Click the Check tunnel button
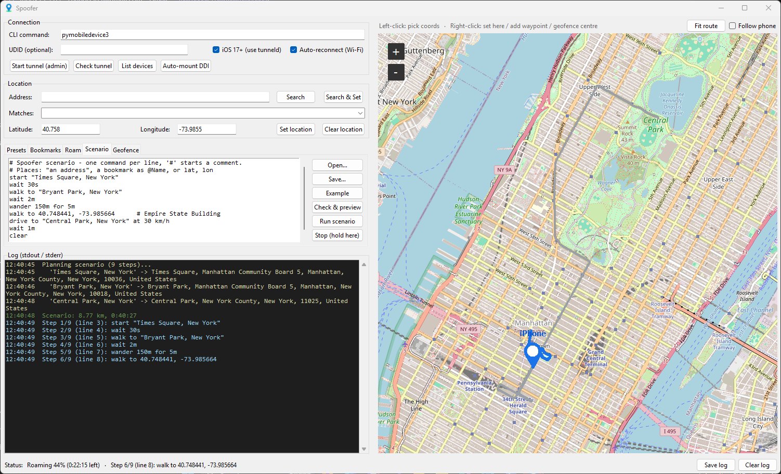This screenshot has width=781, height=474. pos(94,66)
